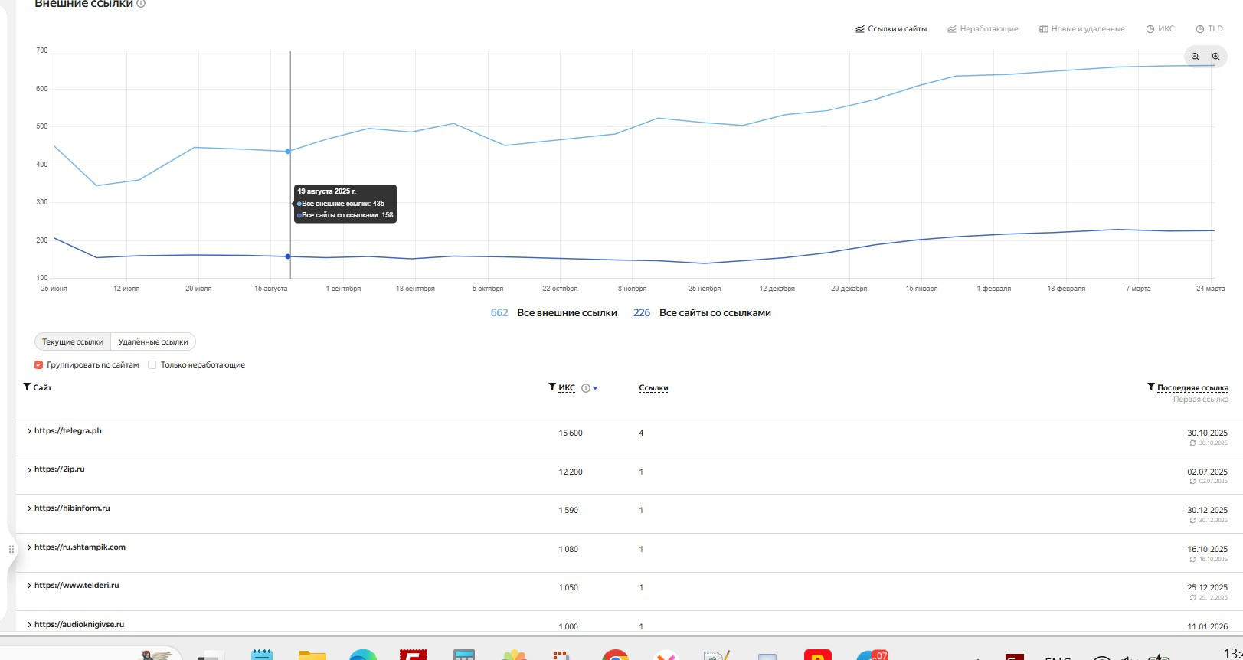Switch chart to Неработающие view
The image size is (1243, 660).
coord(983,29)
